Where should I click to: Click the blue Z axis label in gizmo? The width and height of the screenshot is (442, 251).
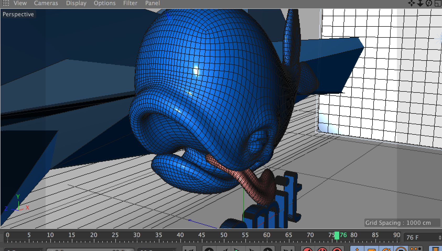[x=6, y=209]
